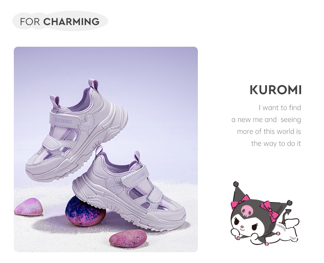
Task: Click the "more of this world is" line
Action: (x=269, y=131)
